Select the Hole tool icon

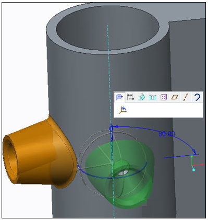153,97
